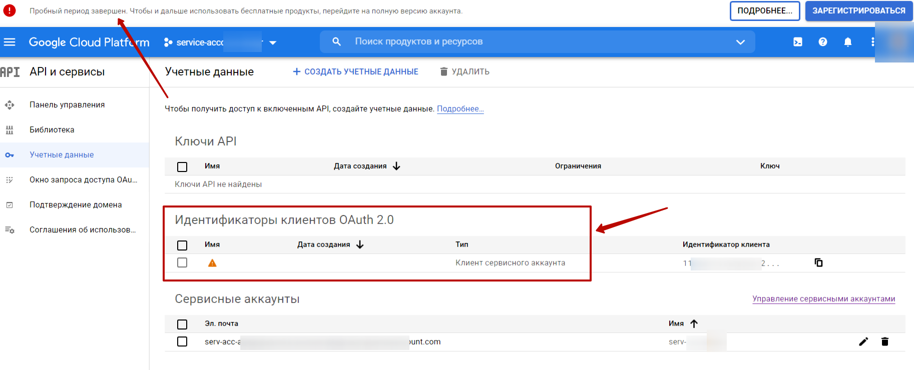The height and width of the screenshot is (370, 914).
Task: Click the ПОДРОБНЕЕ... button
Action: pyautogui.click(x=765, y=11)
